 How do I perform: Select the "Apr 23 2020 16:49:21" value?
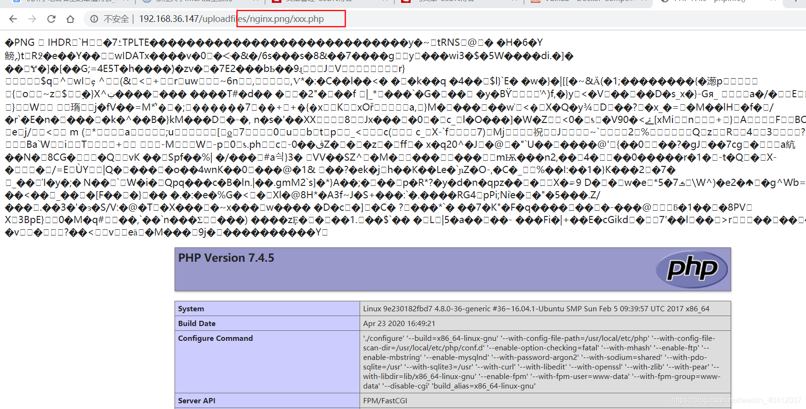[399, 323]
